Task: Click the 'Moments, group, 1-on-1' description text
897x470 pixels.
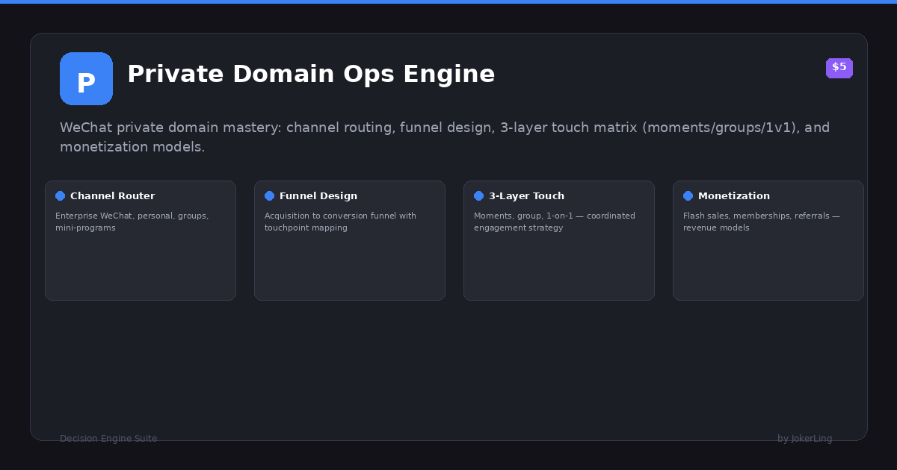Action: 555,222
